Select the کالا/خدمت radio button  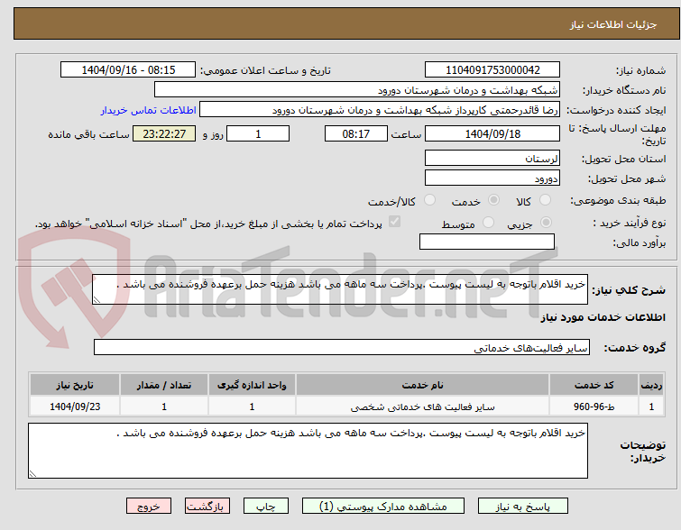pos(429,200)
